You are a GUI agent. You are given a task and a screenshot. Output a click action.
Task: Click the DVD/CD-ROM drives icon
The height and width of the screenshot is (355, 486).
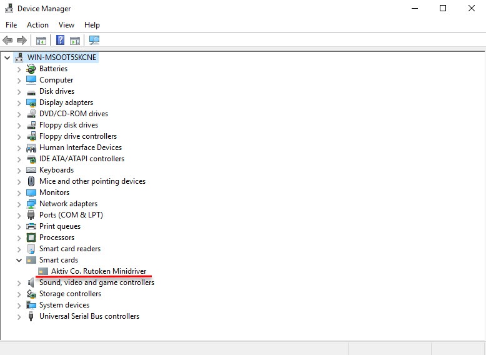(x=31, y=114)
